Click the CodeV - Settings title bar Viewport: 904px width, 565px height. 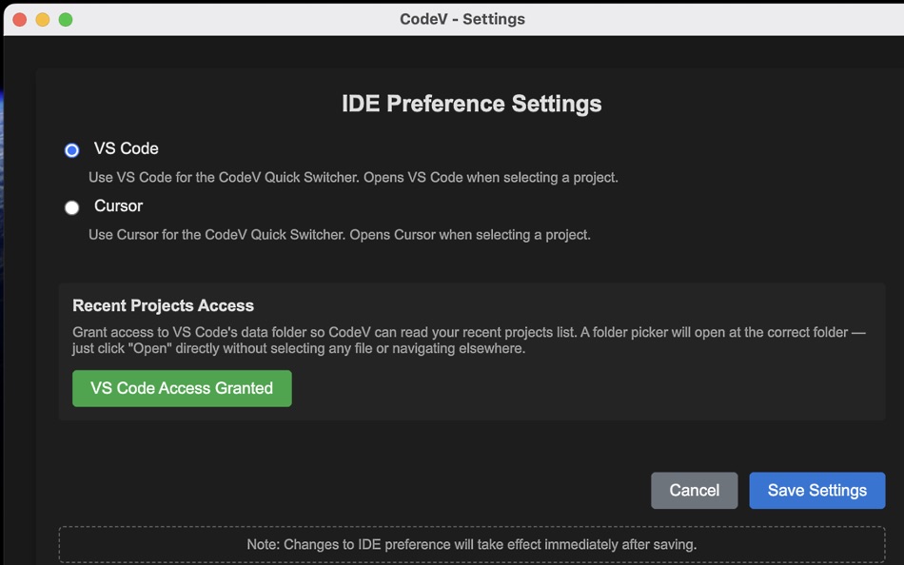[463, 18]
